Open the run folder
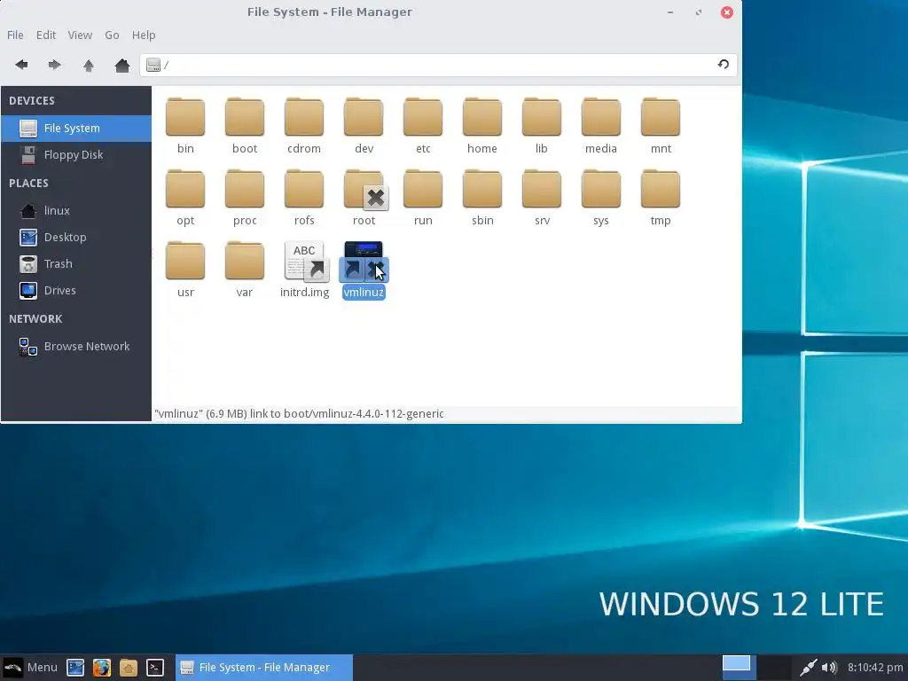Image resolution: width=908 pixels, height=681 pixels. (423, 198)
